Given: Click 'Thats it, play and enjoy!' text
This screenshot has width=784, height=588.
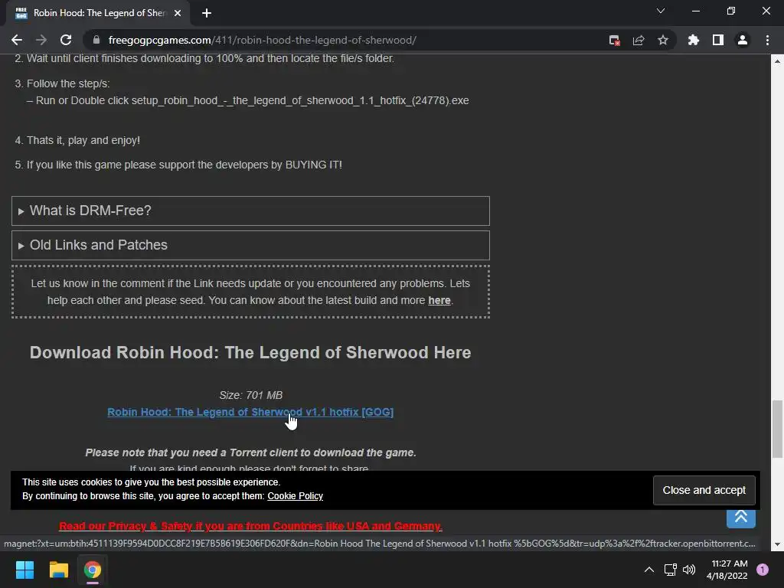Looking at the screenshot, I should [83, 140].
